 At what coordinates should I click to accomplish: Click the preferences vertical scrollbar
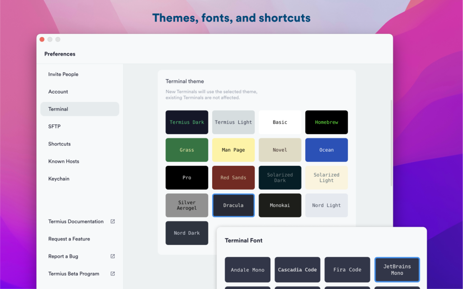click(x=391, y=143)
